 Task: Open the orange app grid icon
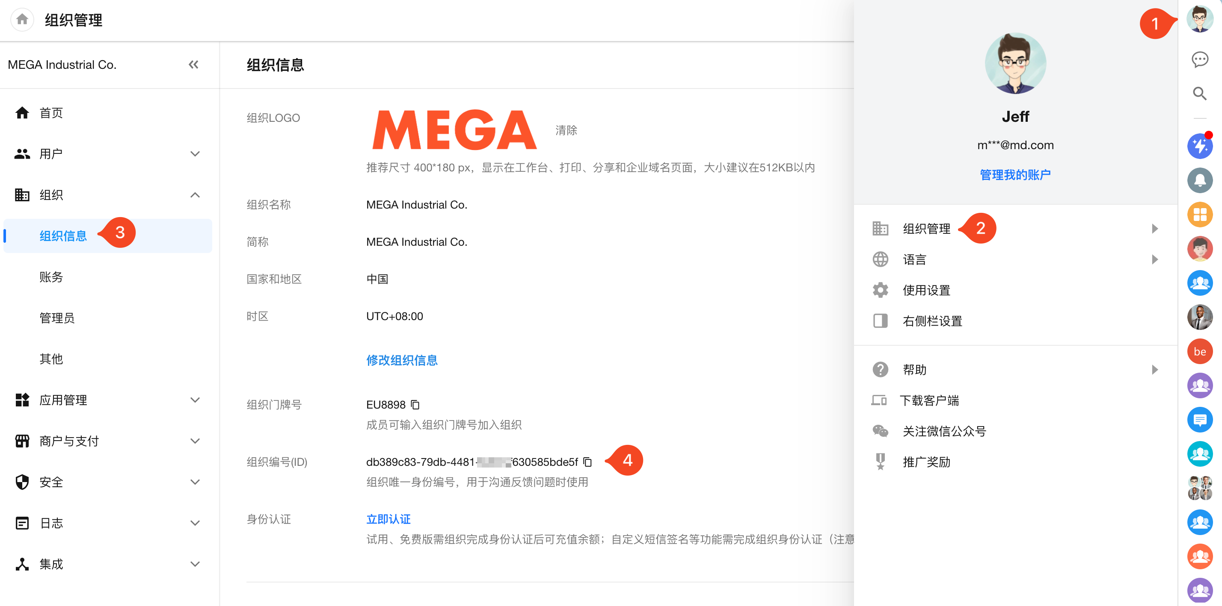1199,215
